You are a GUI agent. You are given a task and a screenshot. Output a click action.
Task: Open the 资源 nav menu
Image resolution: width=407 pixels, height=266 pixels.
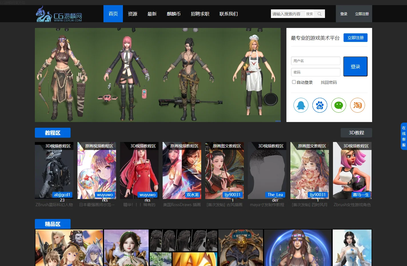click(133, 14)
